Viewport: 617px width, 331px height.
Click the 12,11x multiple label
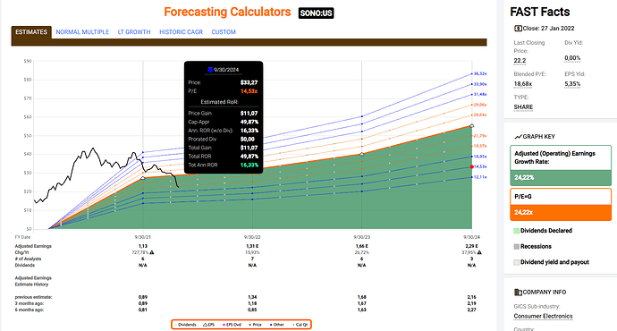[480, 177]
